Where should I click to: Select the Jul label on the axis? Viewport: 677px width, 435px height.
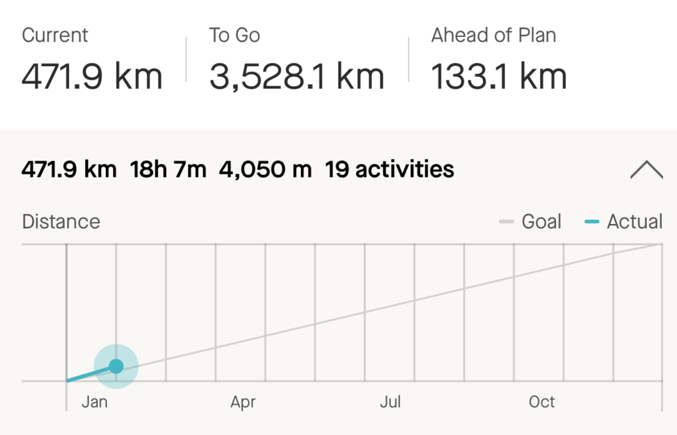[390, 402]
